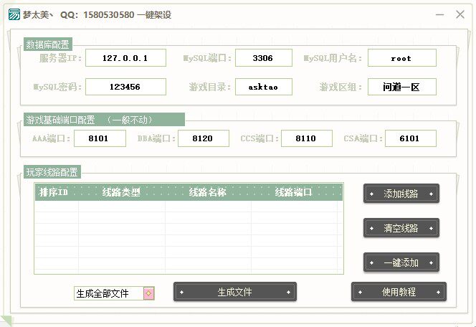
Task: Click the 玩家线路配置 section label
Action: click(x=52, y=172)
